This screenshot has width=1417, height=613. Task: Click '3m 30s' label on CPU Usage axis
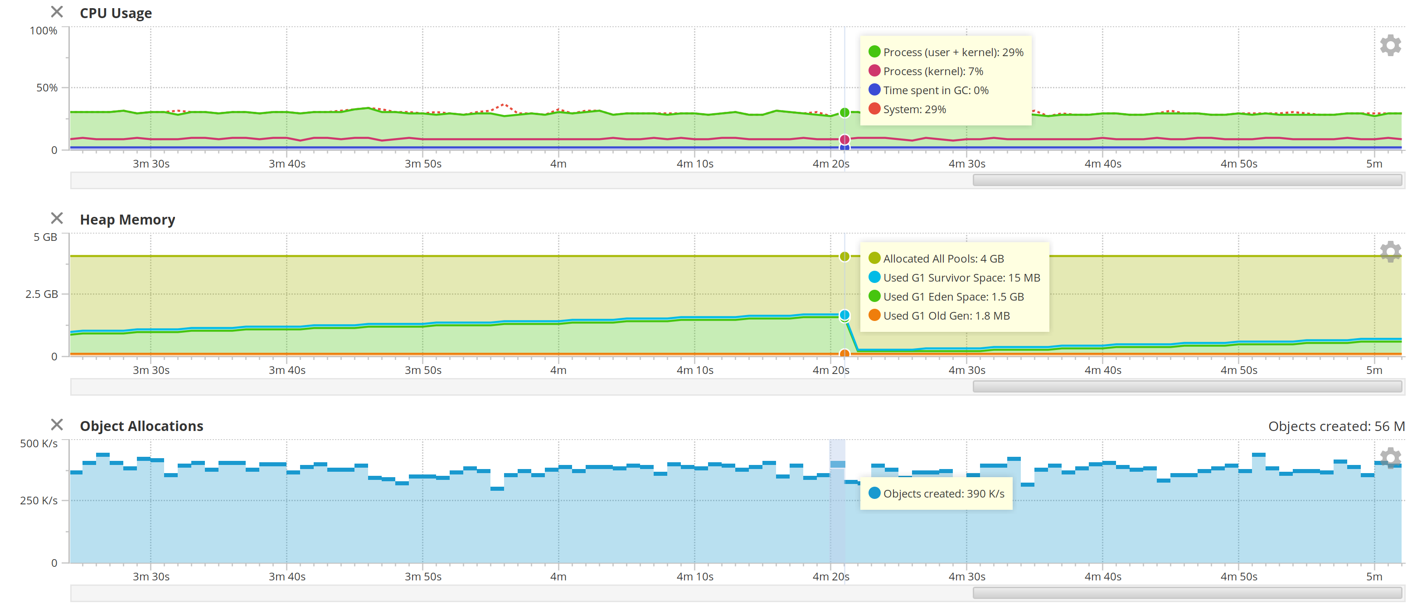[151, 164]
